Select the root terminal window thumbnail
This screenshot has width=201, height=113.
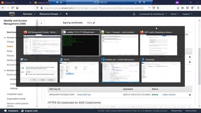click(x=81, y=45)
